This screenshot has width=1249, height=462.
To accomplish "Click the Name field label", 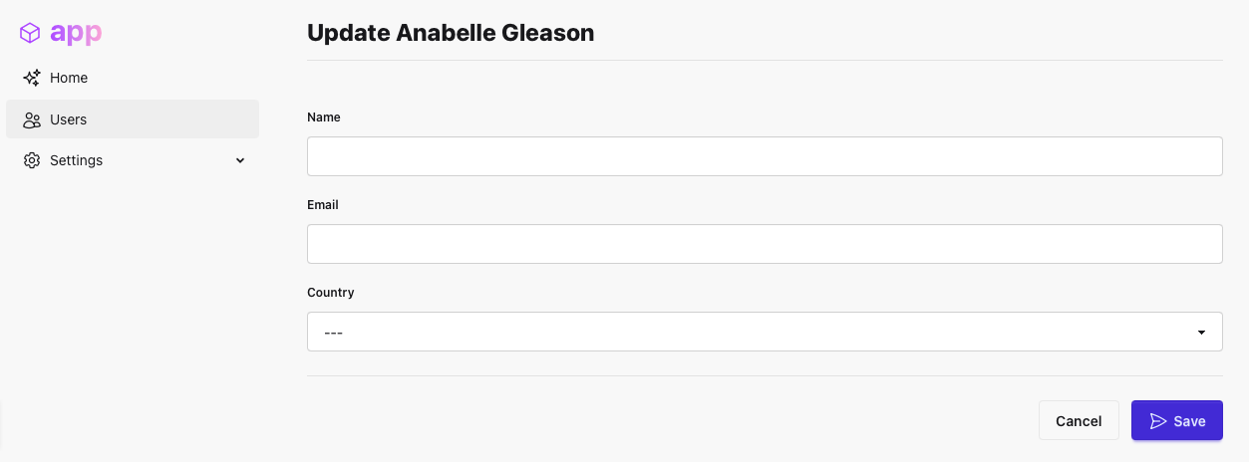I will tap(324, 117).
